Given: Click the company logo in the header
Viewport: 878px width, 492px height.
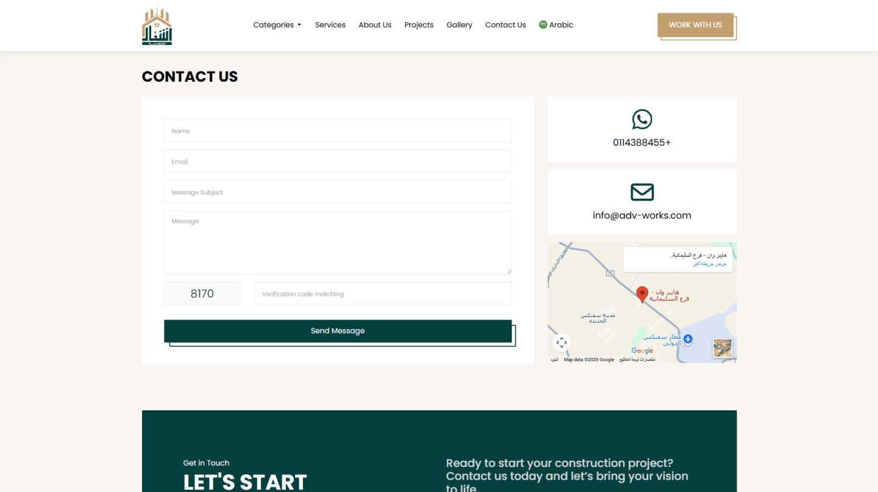Looking at the screenshot, I should [x=157, y=26].
